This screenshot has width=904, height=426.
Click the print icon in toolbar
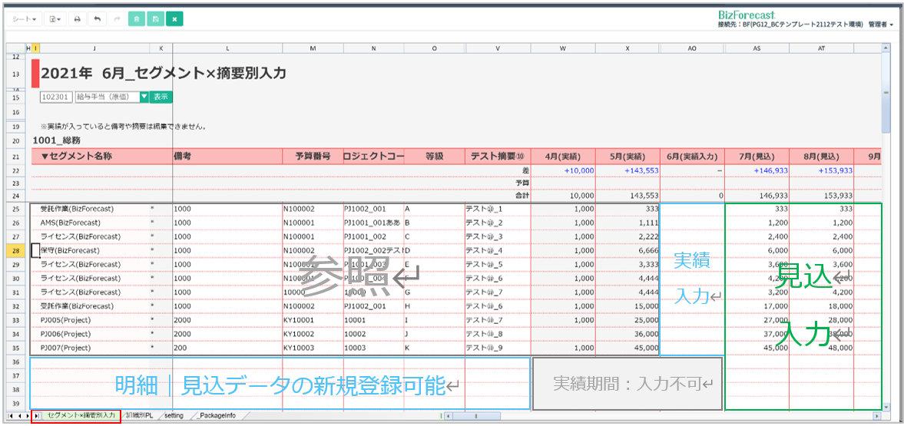pyautogui.click(x=77, y=18)
